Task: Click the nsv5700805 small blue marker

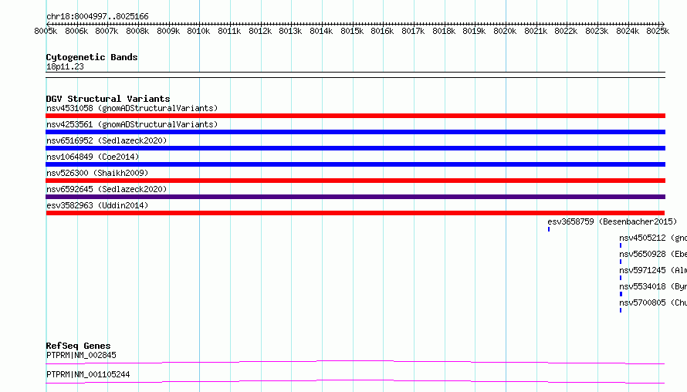Action: (621, 310)
